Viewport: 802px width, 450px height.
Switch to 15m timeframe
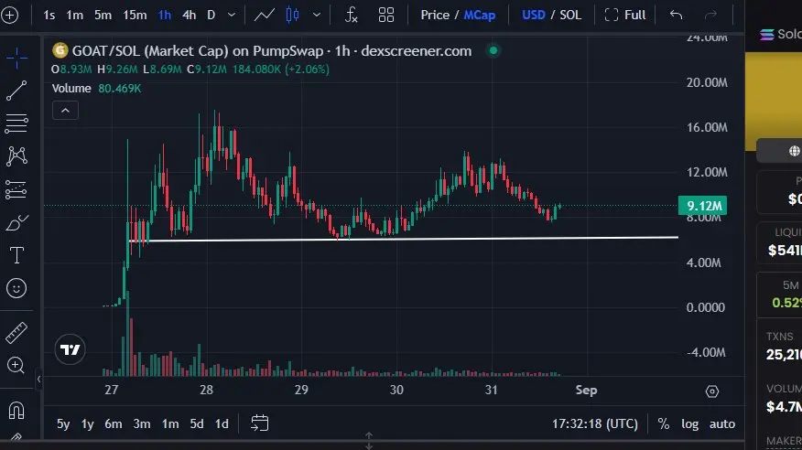[135, 16]
